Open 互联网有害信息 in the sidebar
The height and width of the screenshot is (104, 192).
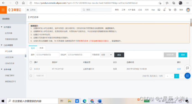11,39
